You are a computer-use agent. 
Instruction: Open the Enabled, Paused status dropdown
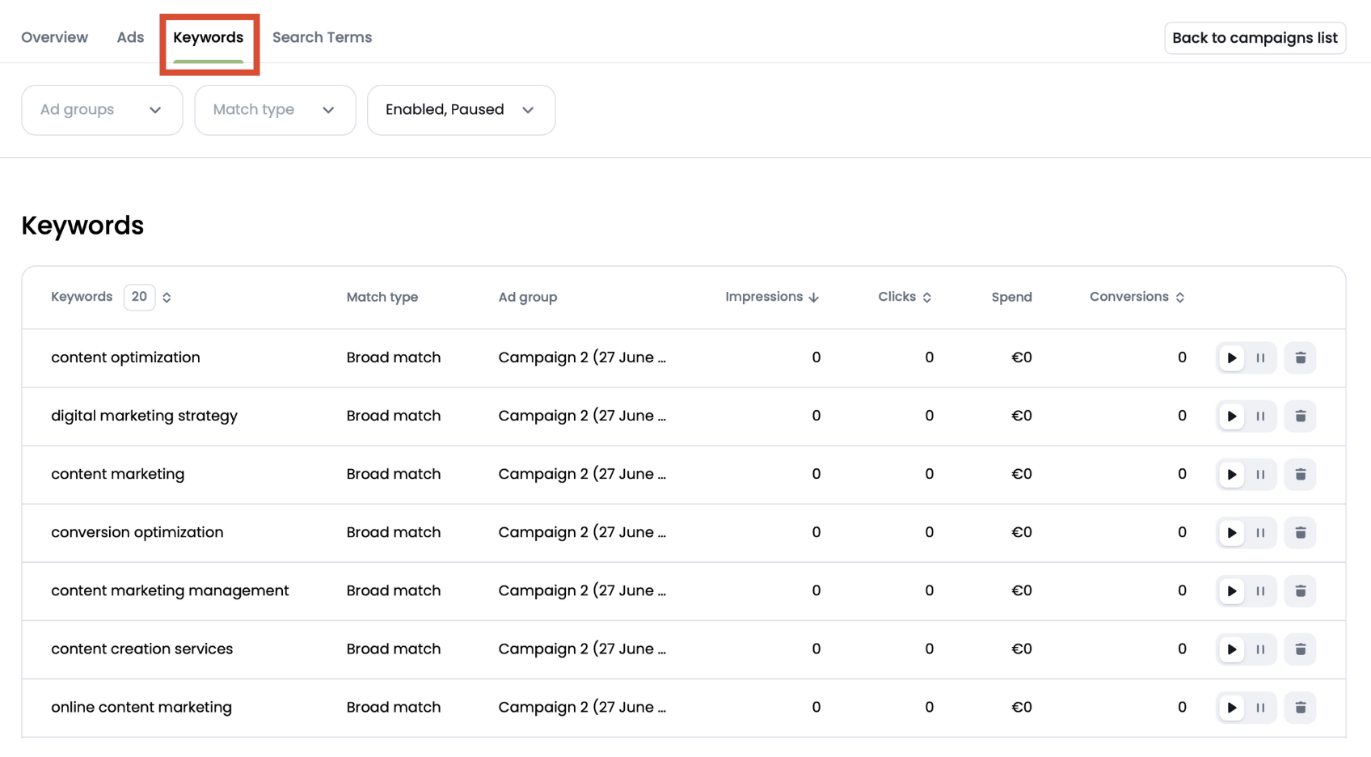point(461,110)
